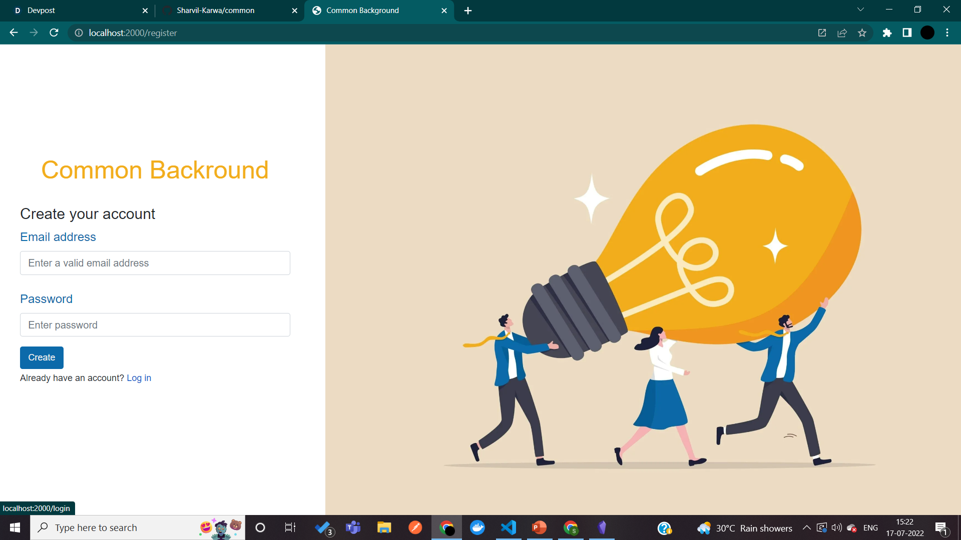The height and width of the screenshot is (540, 961).
Task: Reload the page with the refresh icon
Action: [x=54, y=33]
